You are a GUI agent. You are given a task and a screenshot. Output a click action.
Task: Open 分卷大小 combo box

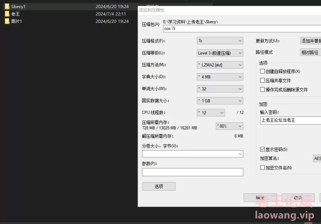pyautogui.click(x=193, y=154)
